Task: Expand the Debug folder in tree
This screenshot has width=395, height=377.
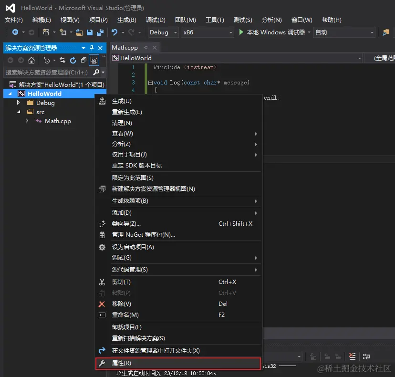Action: [18, 103]
